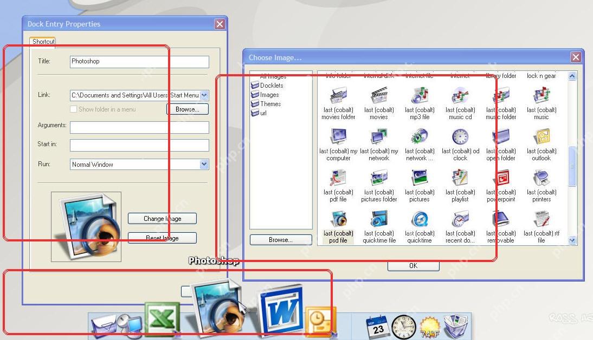
Task: Click the Title field containing Photoshop
Action: pyautogui.click(x=139, y=62)
